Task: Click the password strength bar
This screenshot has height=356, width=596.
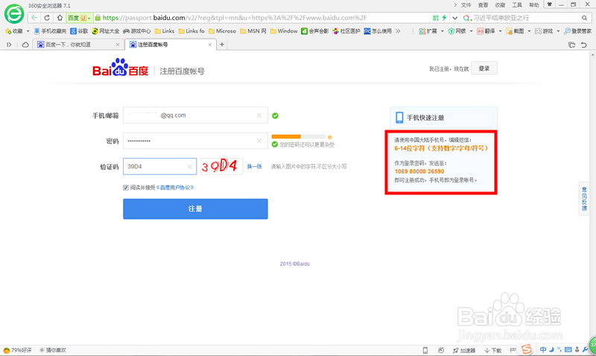Action: (299, 136)
